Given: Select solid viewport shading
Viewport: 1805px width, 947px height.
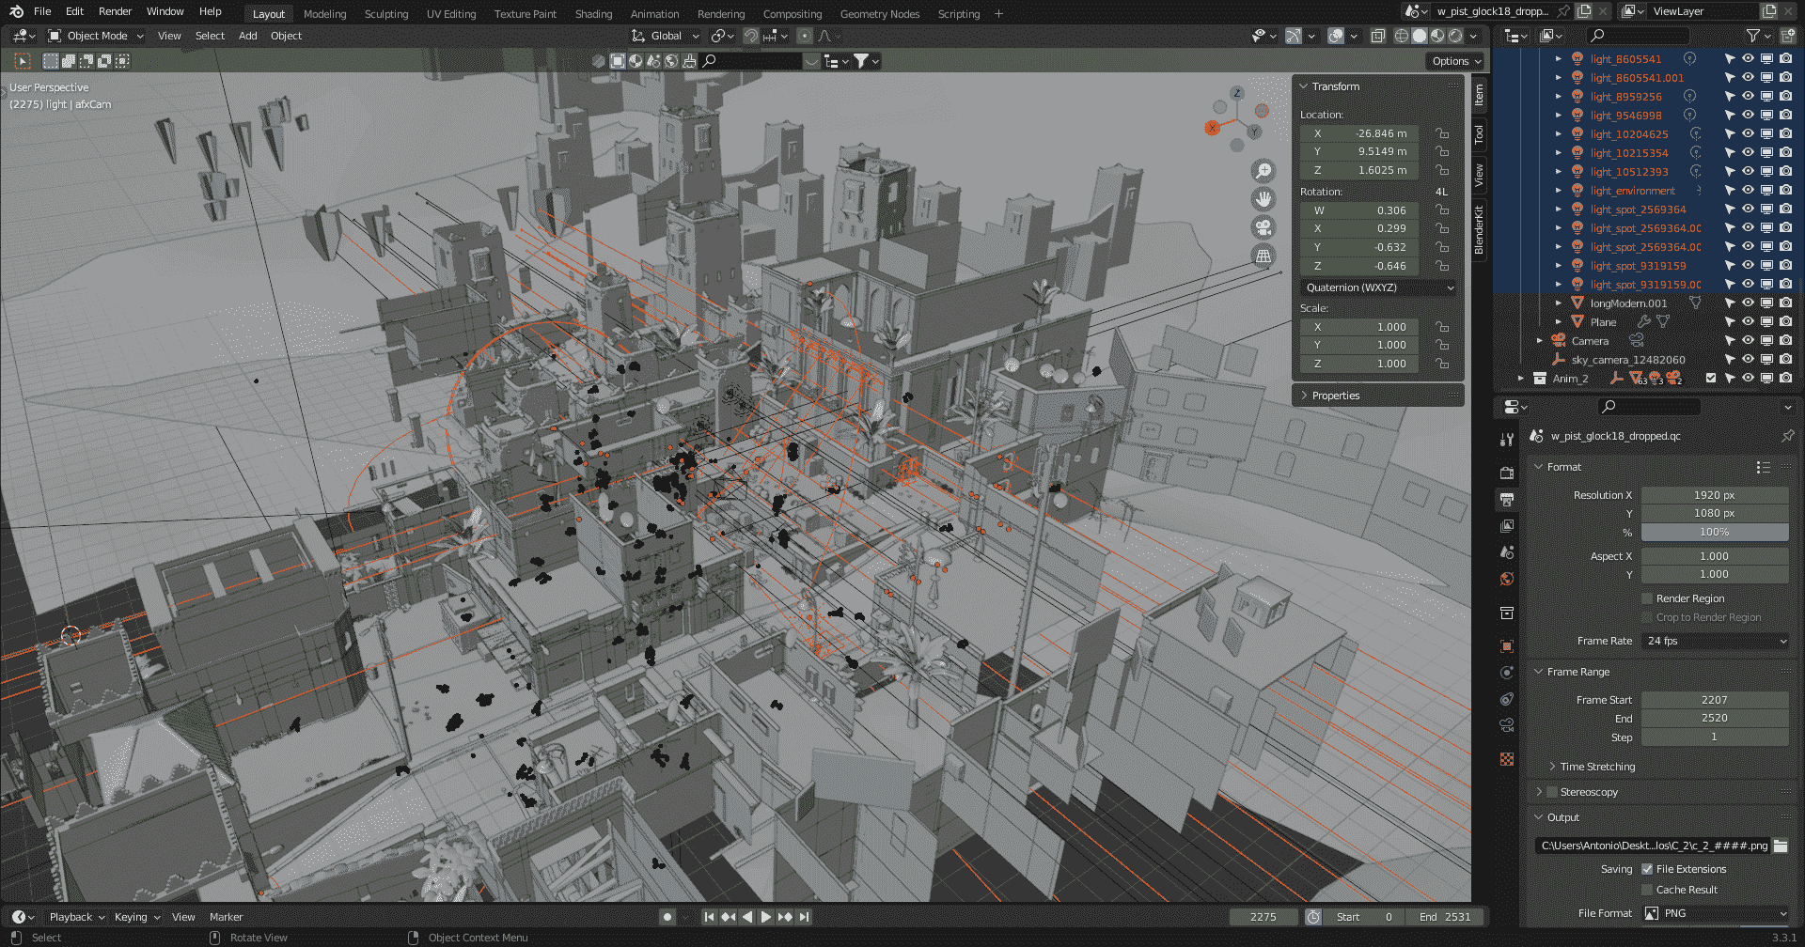Looking at the screenshot, I should point(1420,36).
